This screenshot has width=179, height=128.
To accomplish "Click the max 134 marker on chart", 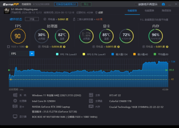I will coord(159,62).
